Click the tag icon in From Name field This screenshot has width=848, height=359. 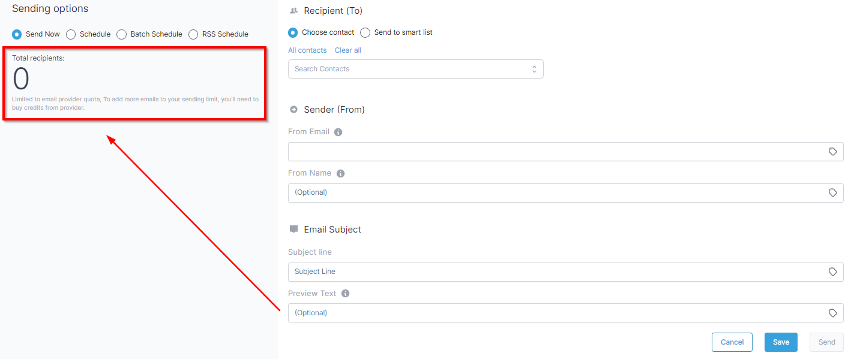pos(832,193)
